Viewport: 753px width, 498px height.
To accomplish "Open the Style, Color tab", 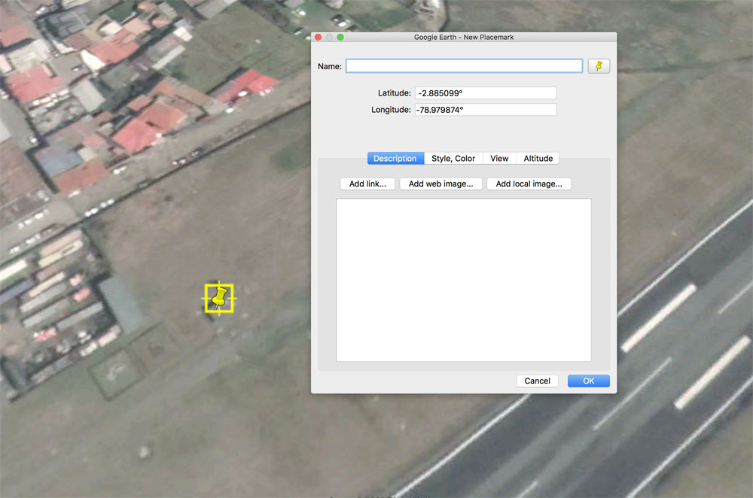I will [453, 158].
